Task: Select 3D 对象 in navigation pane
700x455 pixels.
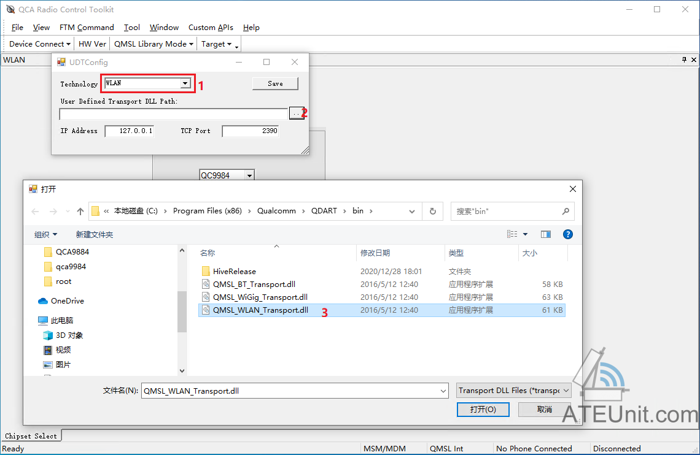Action: [x=63, y=335]
